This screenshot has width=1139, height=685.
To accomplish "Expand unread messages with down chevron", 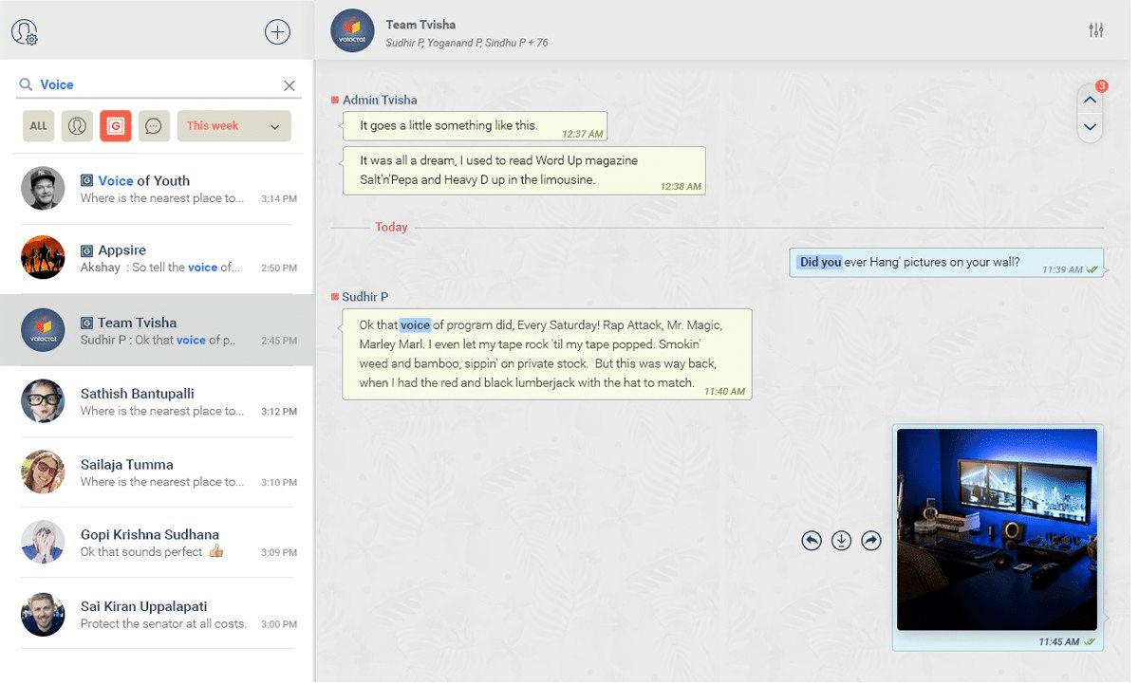I will pyautogui.click(x=1090, y=128).
